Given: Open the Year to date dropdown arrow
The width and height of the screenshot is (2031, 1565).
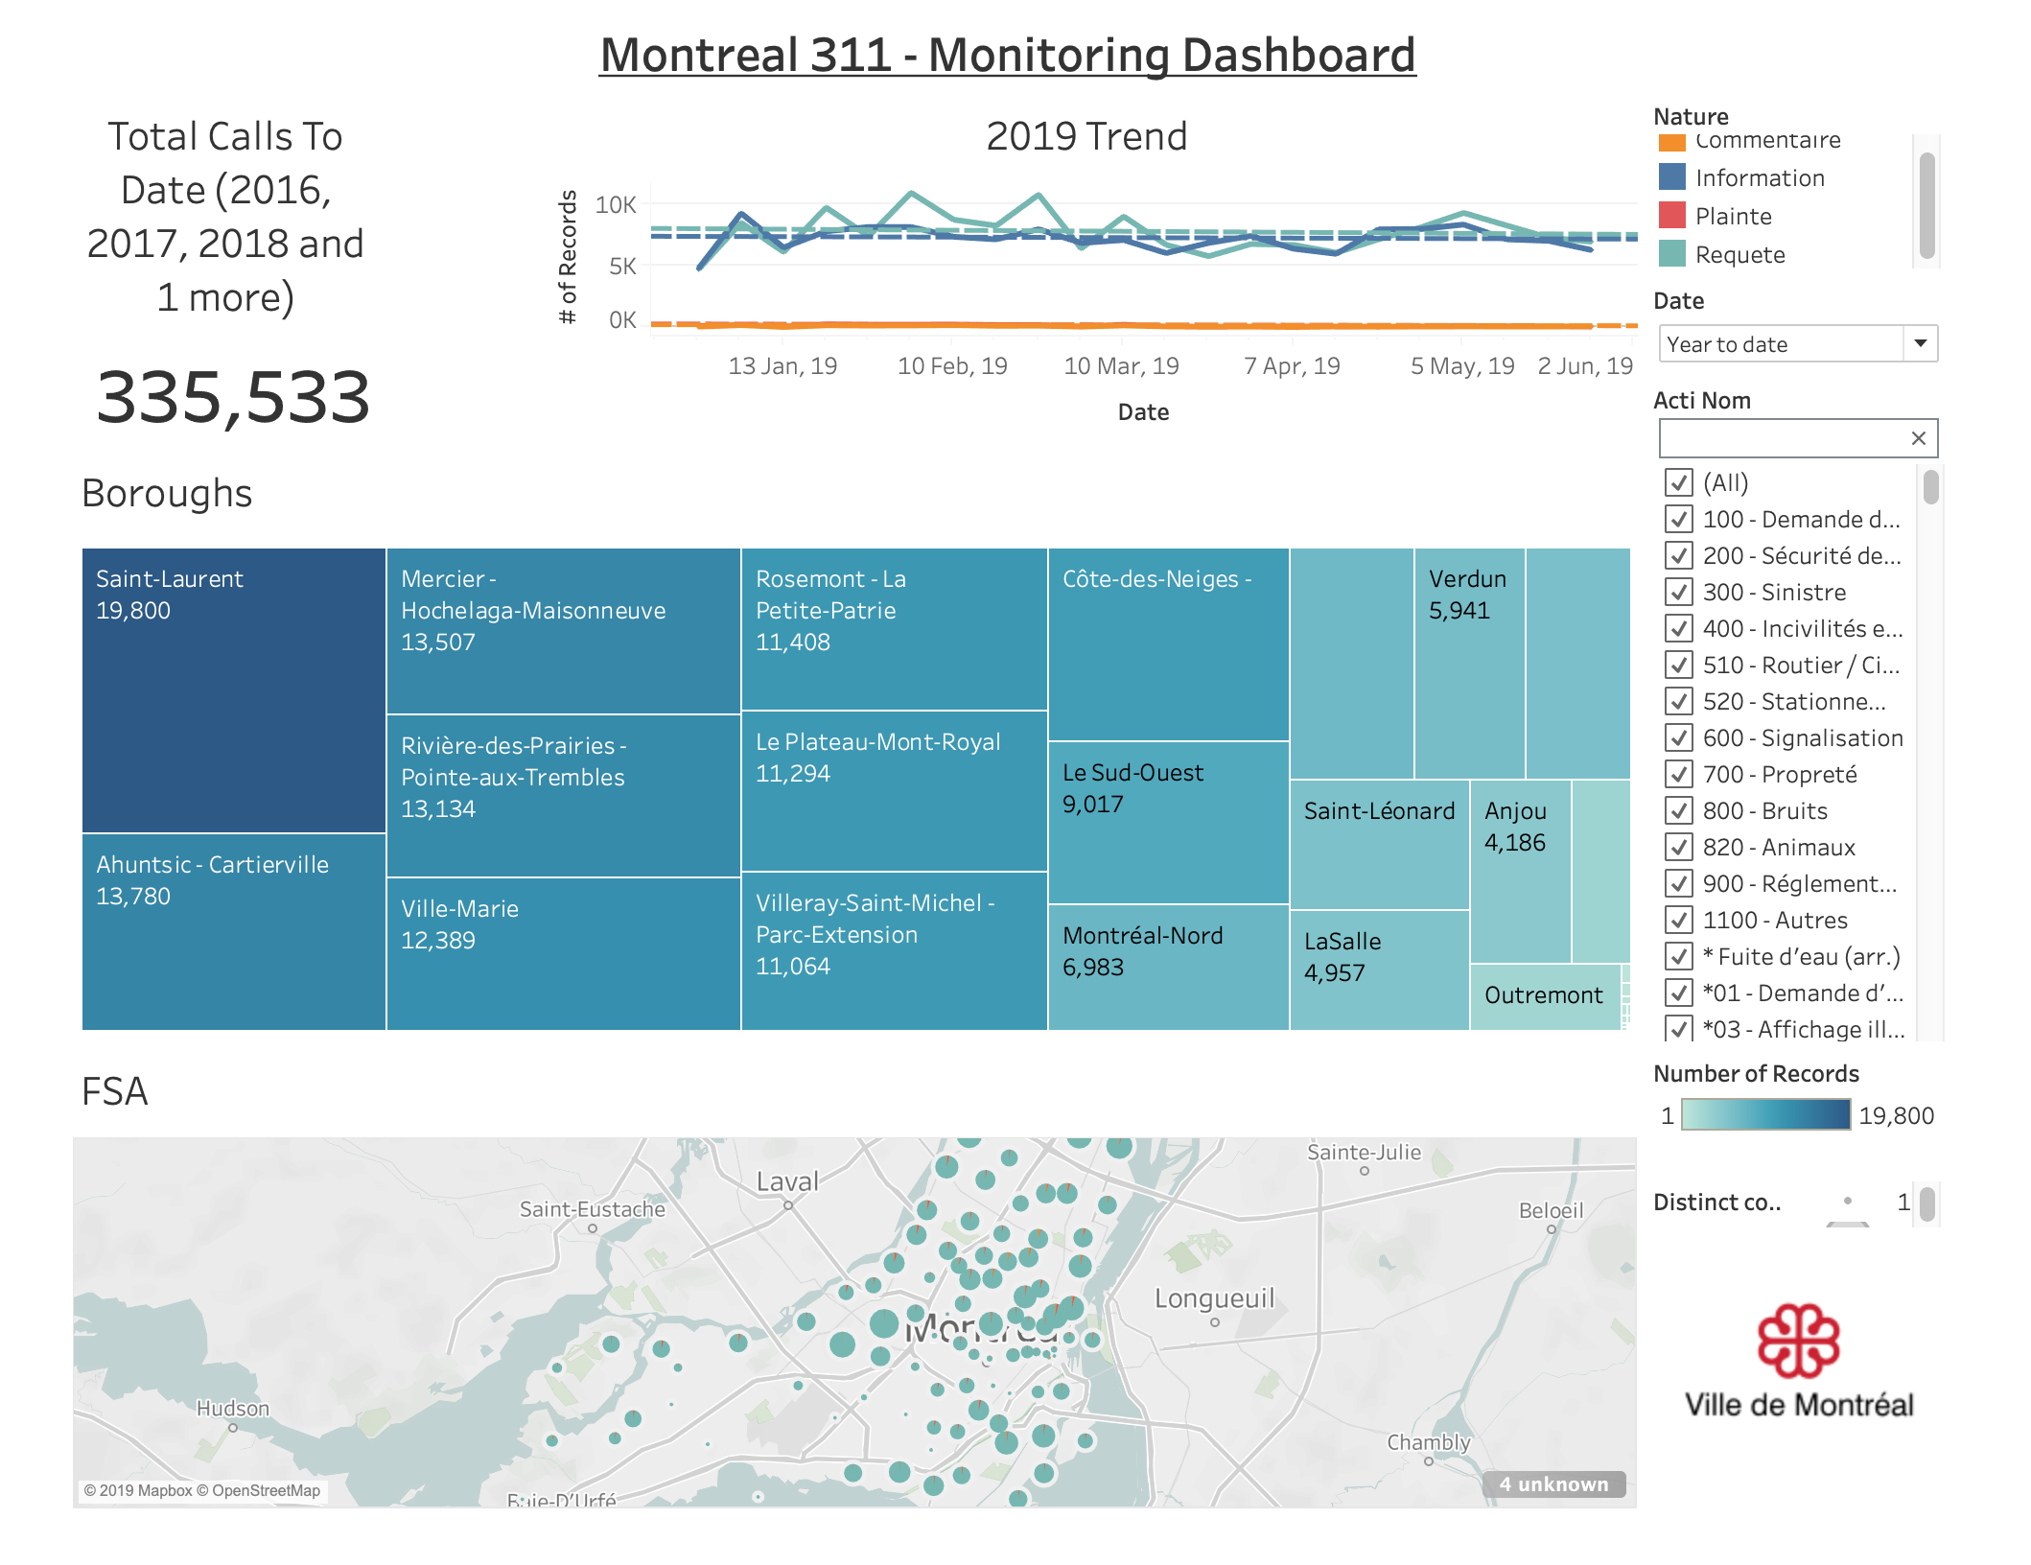Looking at the screenshot, I should click(x=1920, y=343).
